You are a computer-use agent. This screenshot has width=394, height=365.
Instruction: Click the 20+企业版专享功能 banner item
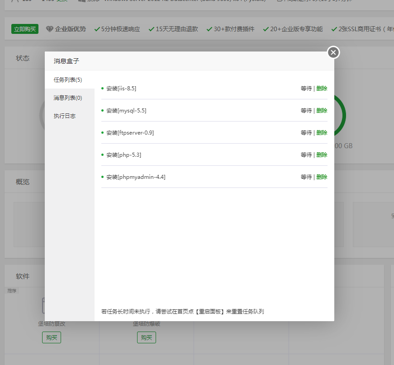tap(293, 29)
